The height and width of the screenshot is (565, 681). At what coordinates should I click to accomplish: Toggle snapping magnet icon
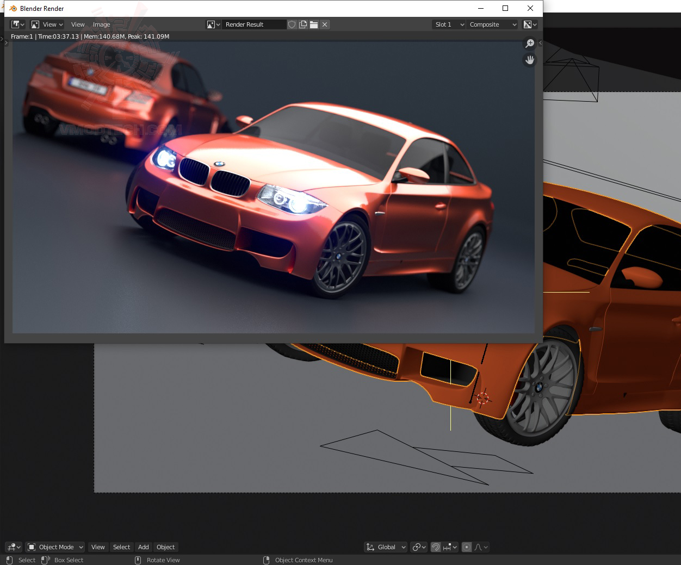click(x=436, y=547)
